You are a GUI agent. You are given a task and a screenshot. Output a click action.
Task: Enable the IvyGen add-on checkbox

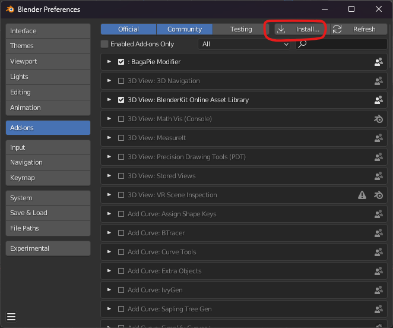[x=121, y=290]
